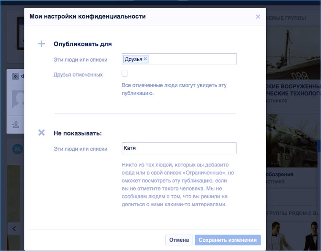
Task: Remove the Друзья tag with its x
Action: 146,59
